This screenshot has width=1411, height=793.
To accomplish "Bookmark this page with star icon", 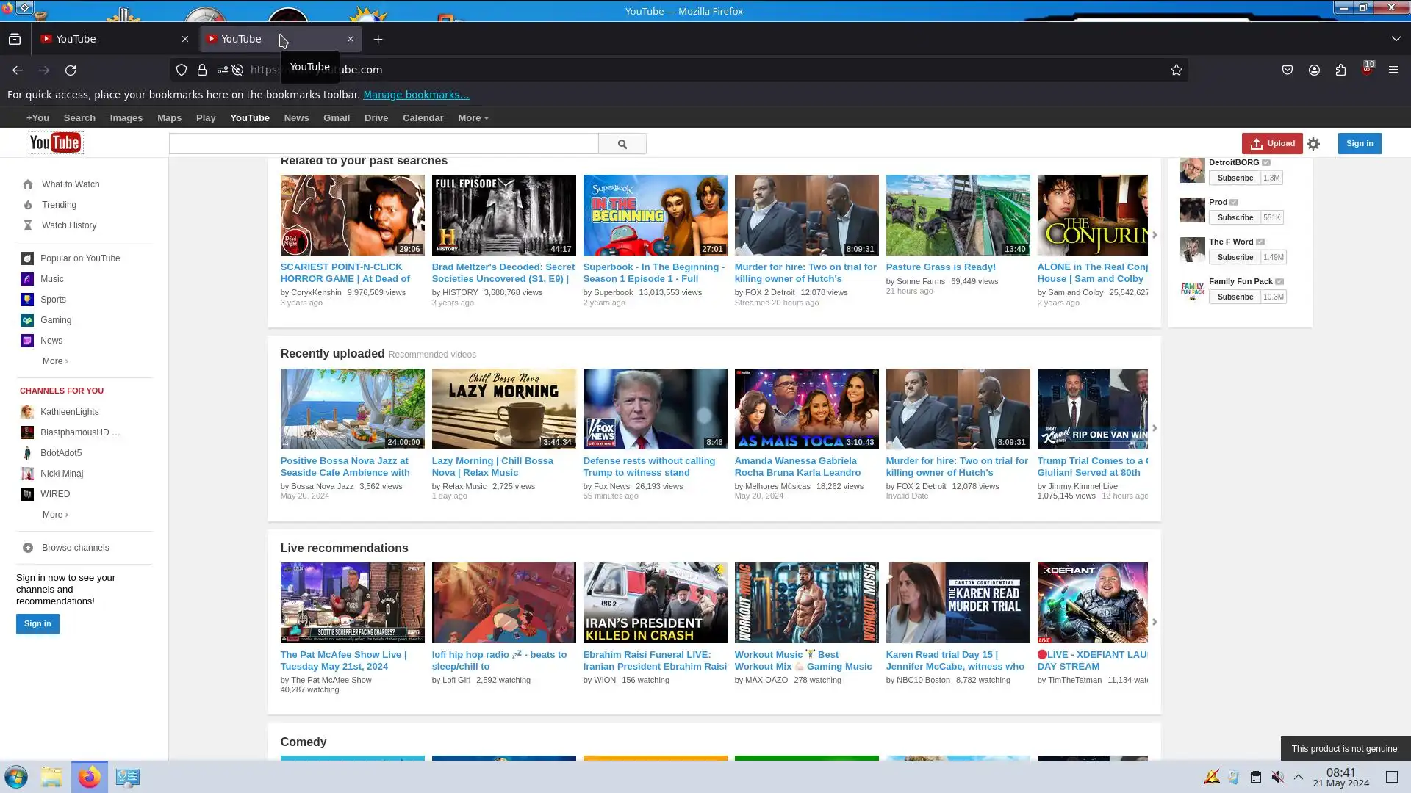I will click(x=1176, y=70).
